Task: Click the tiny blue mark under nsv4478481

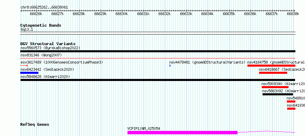Action: [x=170, y=66]
